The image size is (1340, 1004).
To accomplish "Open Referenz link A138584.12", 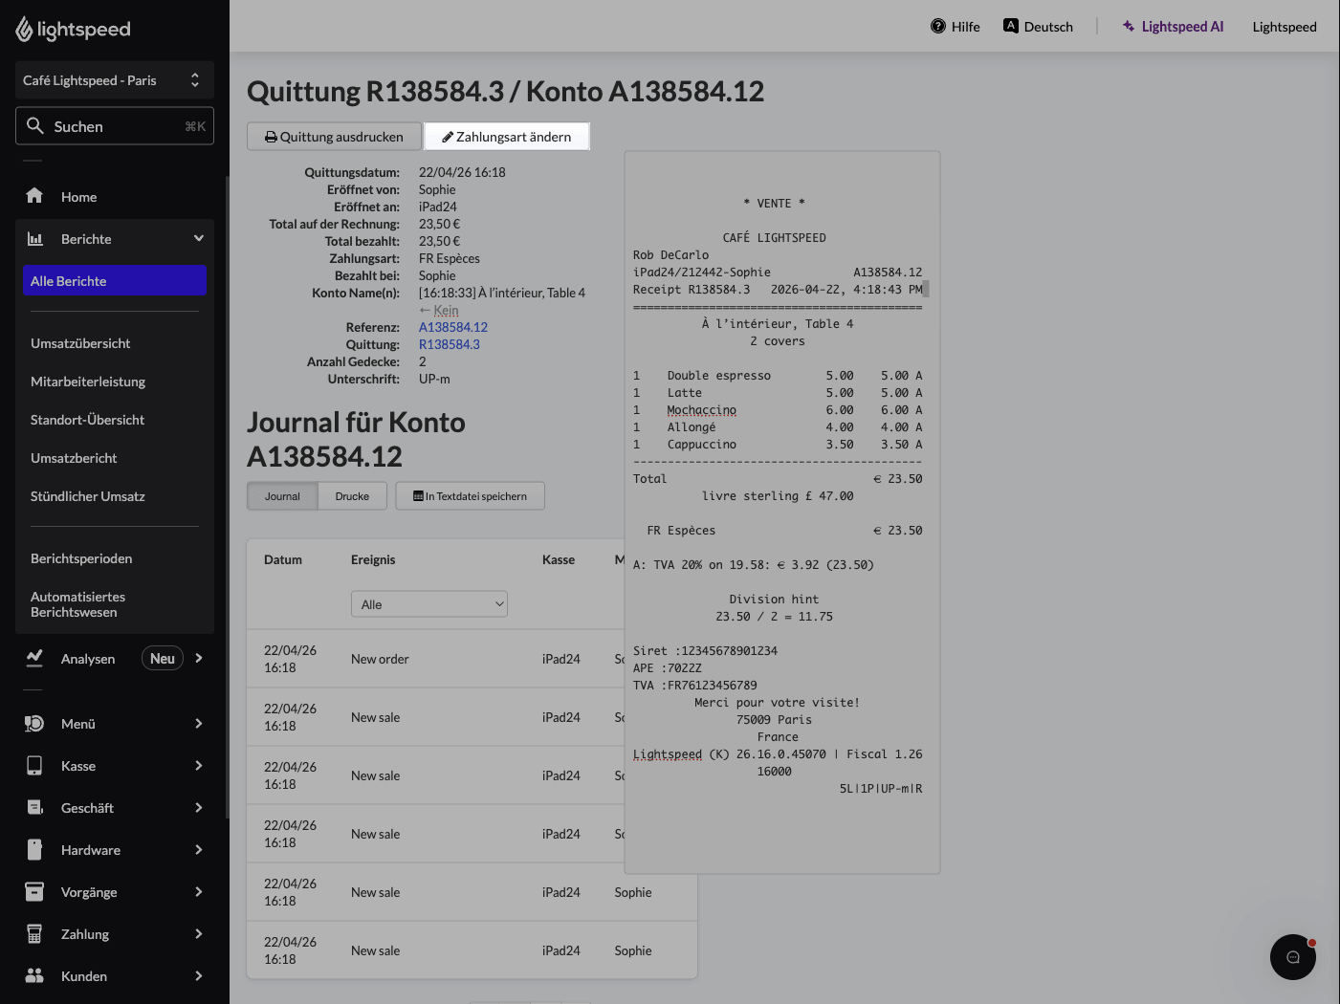I will coord(453,327).
